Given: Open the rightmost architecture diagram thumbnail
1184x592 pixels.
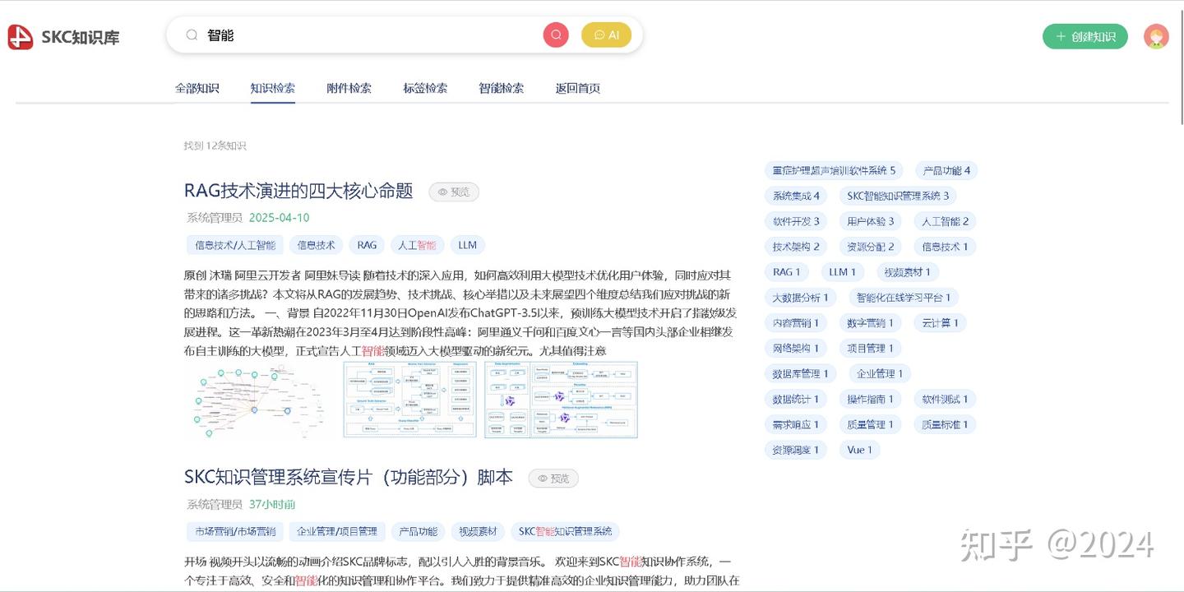Looking at the screenshot, I should coord(561,400).
